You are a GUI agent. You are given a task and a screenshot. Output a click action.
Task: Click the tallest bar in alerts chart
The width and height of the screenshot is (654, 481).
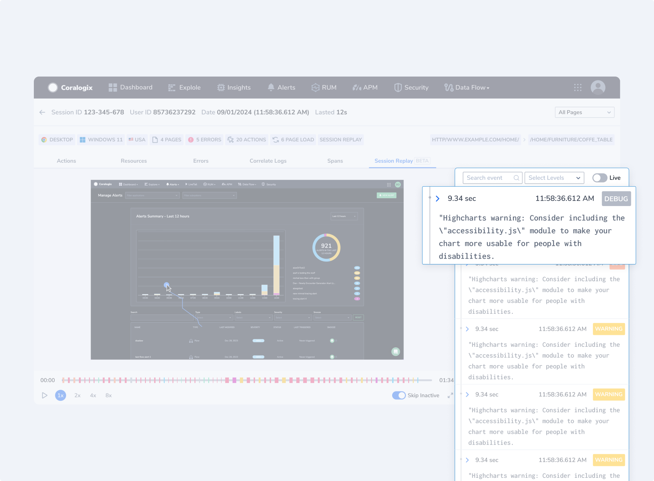[x=277, y=265]
